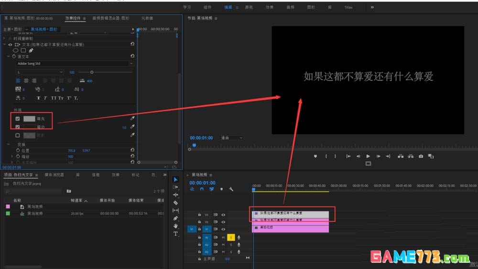This screenshot has height=269, width=478.
Task: Enable the 阴影 (shadow) checkbox
Action: (x=18, y=135)
